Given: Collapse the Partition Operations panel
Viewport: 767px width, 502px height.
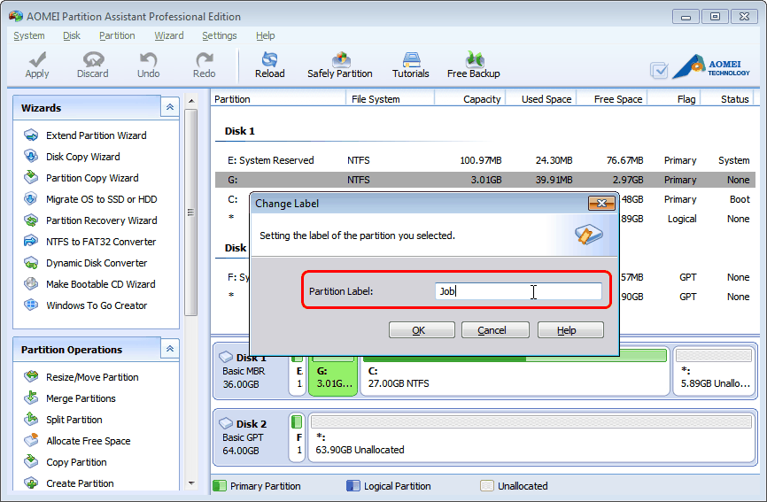Looking at the screenshot, I should (170, 349).
